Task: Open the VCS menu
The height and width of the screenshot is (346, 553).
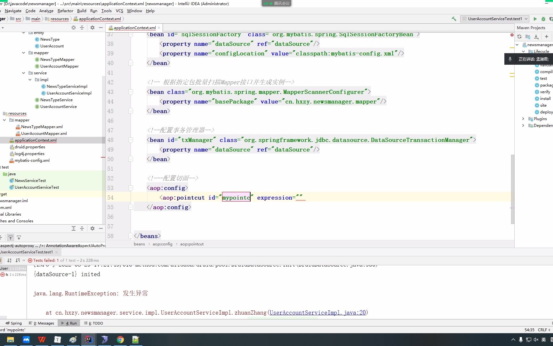Action: pyautogui.click(x=119, y=11)
